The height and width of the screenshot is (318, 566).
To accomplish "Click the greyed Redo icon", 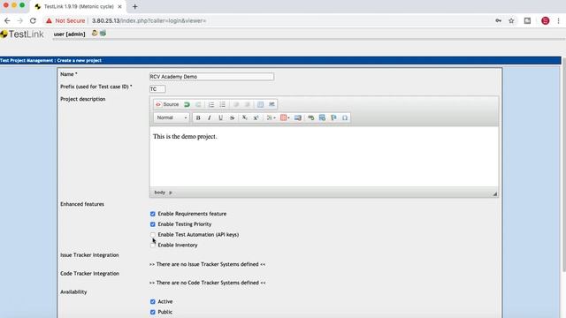I will tap(198, 104).
